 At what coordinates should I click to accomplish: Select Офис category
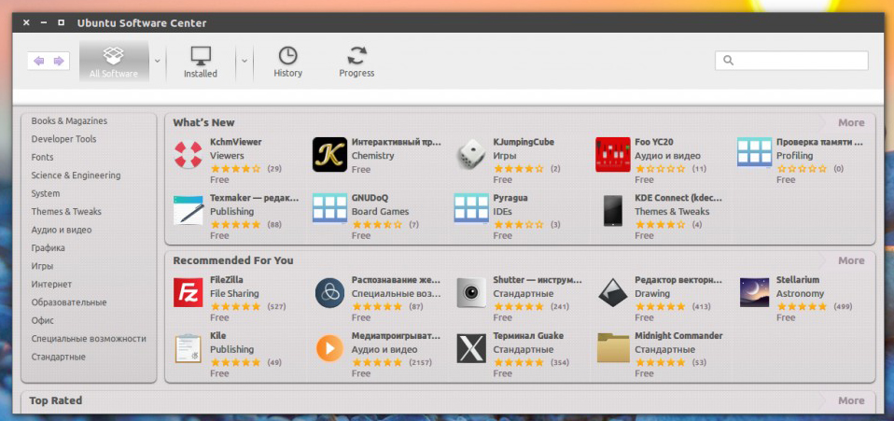[x=43, y=320]
